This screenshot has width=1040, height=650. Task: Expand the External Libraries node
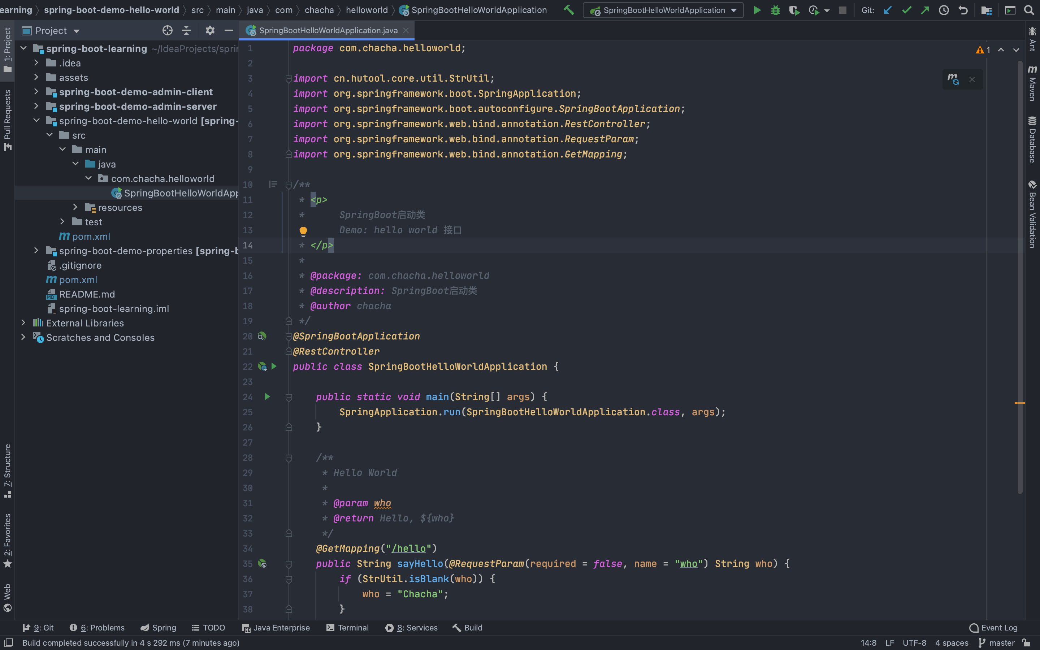click(23, 322)
